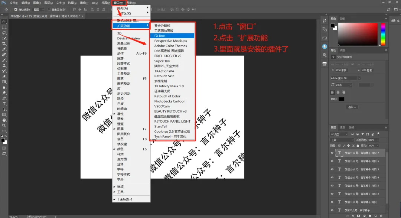The width and height of the screenshot is (401, 218).
Task: Select the Move tool in the toolbox
Action: pos(4,22)
